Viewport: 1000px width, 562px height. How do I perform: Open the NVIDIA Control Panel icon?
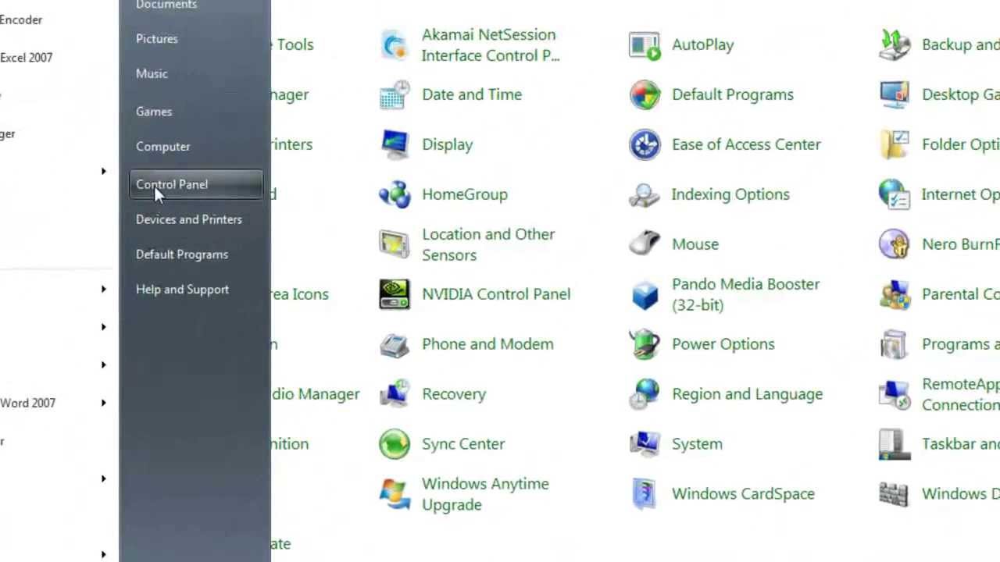(x=395, y=294)
